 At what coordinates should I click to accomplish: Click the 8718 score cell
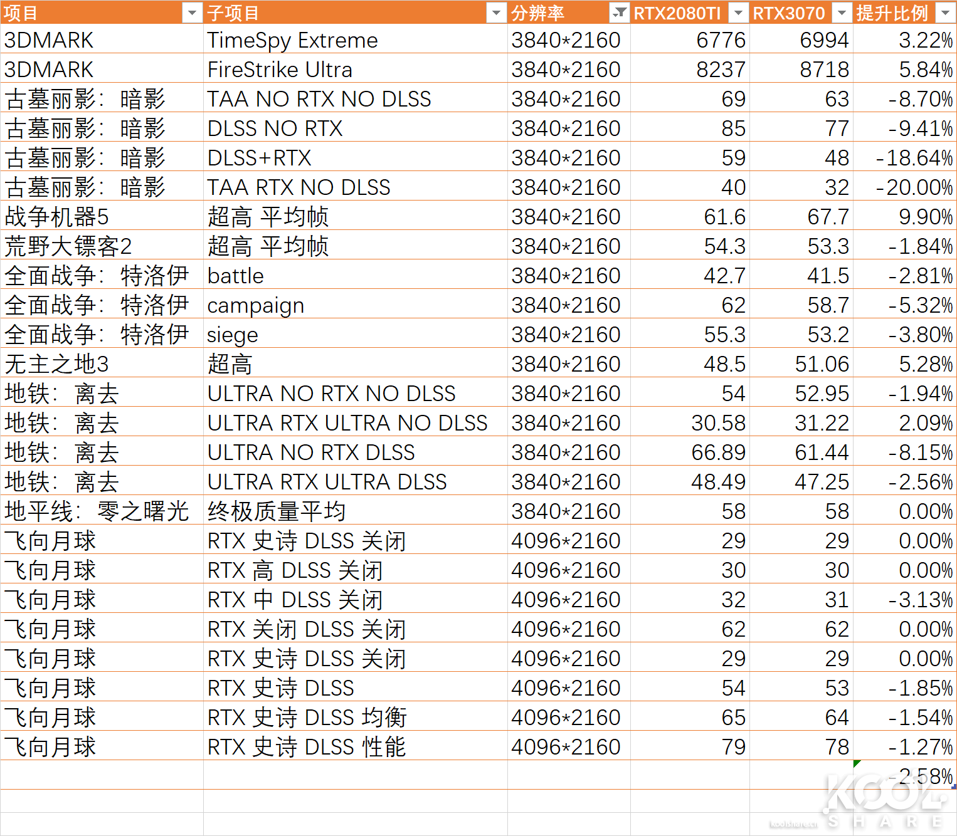(x=801, y=68)
